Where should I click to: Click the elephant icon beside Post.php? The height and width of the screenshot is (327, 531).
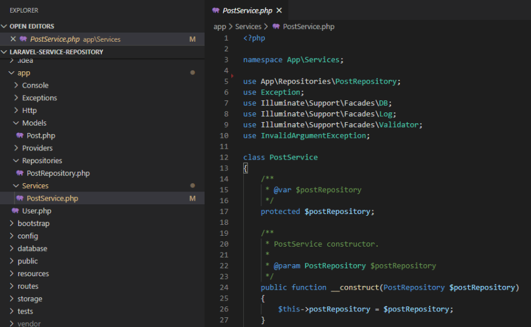tap(20, 135)
